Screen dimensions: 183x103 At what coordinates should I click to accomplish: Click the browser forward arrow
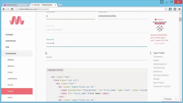tap(8, 9)
